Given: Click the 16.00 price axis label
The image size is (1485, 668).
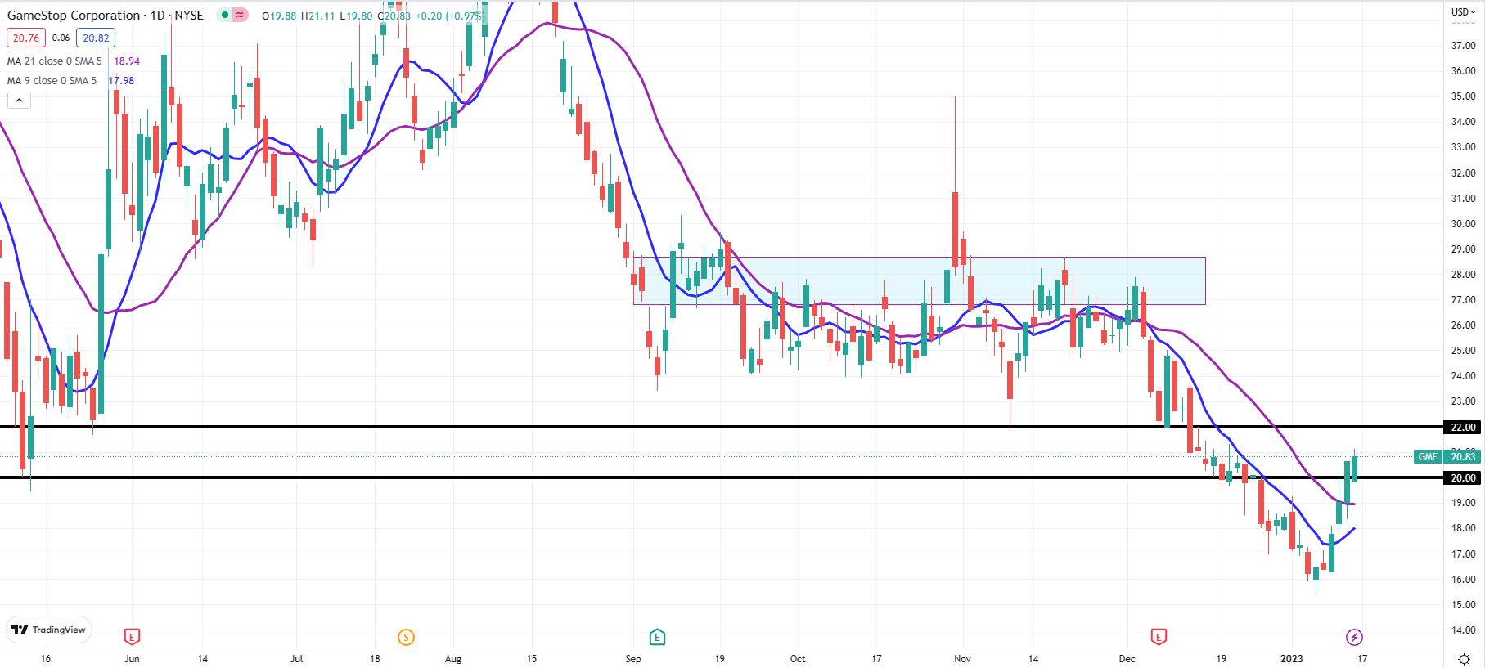Looking at the screenshot, I should [1463, 579].
